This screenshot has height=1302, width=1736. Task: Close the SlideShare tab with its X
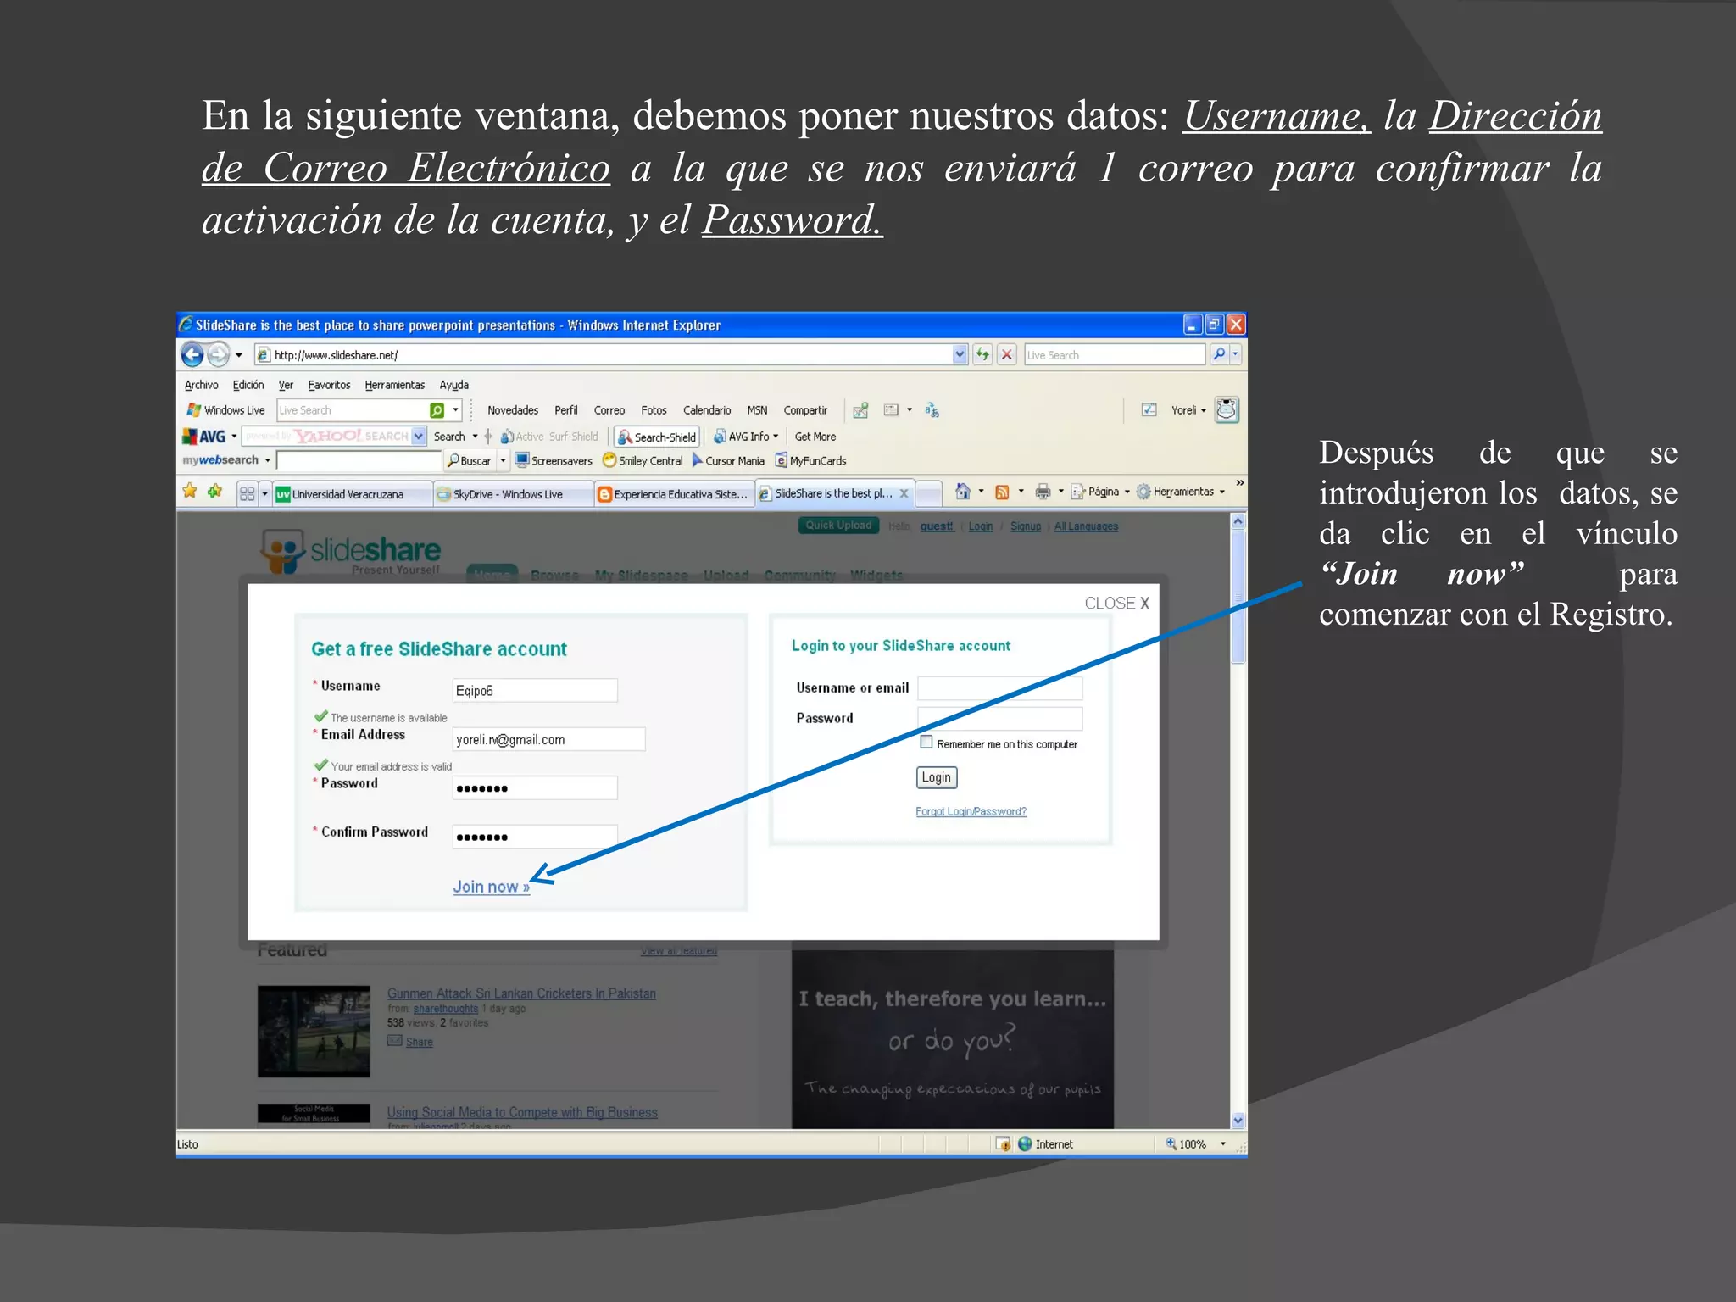[x=904, y=493]
